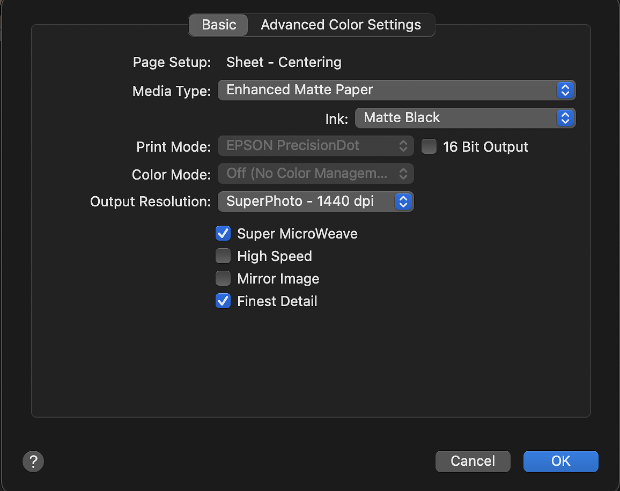The height and width of the screenshot is (491, 620).
Task: Dismiss the dialog with Cancel
Action: tap(473, 461)
